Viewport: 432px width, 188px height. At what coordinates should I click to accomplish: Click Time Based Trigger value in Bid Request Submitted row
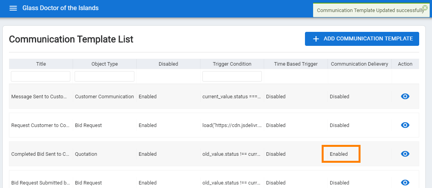276,183
